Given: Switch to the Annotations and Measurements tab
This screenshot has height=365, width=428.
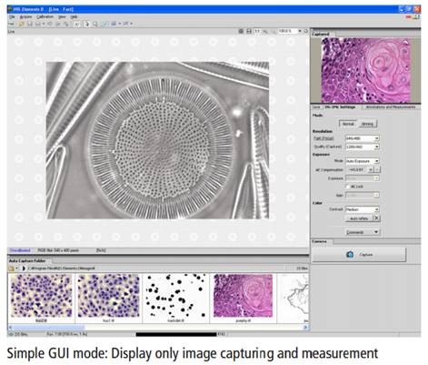Looking at the screenshot, I should tap(391, 107).
